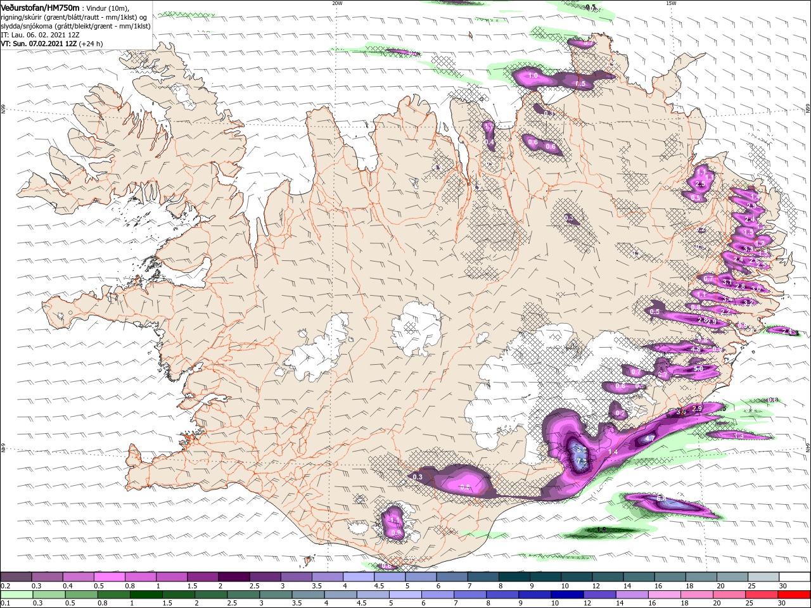Click the 'rigning/skúrir' legend description line
The width and height of the screenshot is (811, 608).
(x=73, y=16)
